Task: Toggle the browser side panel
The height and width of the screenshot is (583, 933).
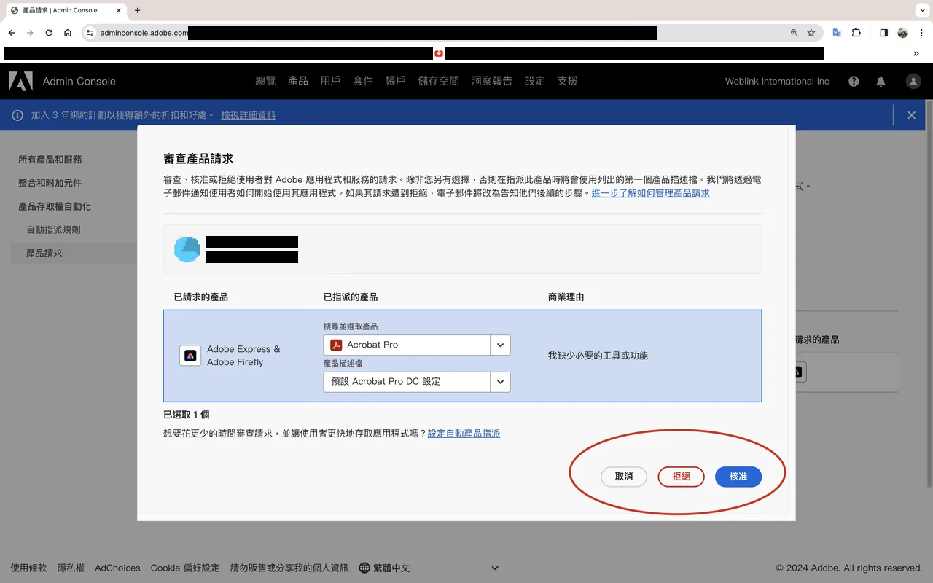Action: pyautogui.click(x=883, y=33)
